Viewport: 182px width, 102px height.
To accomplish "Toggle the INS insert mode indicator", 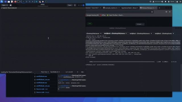I will click(82, 72).
